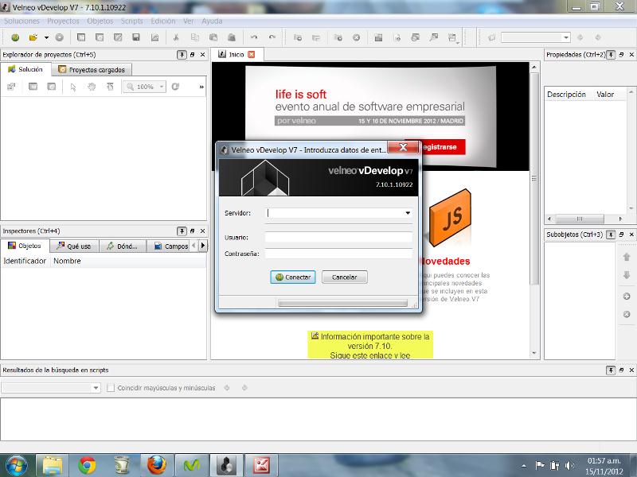Click the orange JS cube icon
Viewport: 637px width, 477px height.
coord(450,217)
